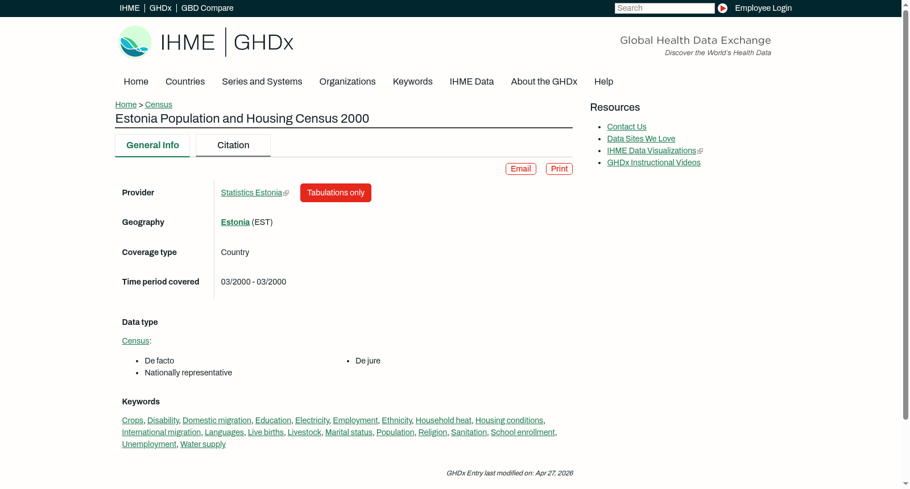The height and width of the screenshot is (489, 910).
Task: Open Domestic migration keyword
Action: click(217, 420)
